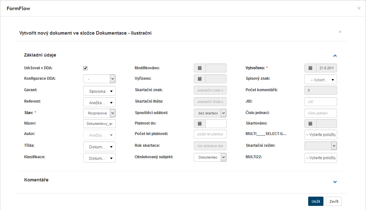Click the Uložit button
366x210 pixels.
315,201
